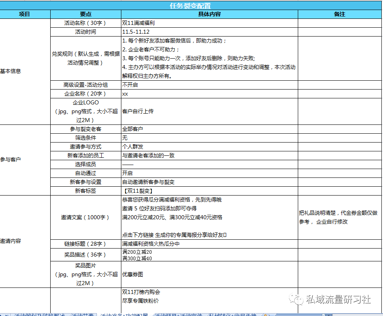This screenshot has width=383, height=316.
Task: Click the 高级设置-活动分组 cell
Action: (x=86, y=85)
